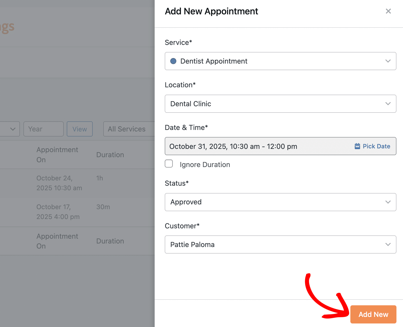This screenshot has height=327, width=403.
Task: Click the Appointment On column header
Action: coord(57,154)
